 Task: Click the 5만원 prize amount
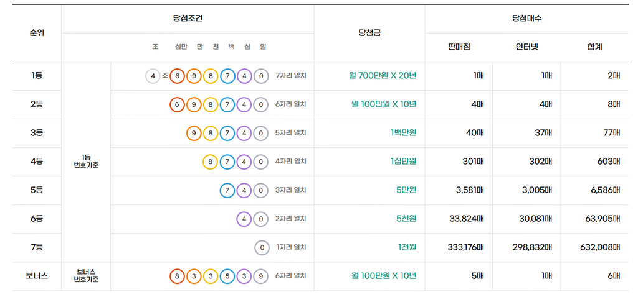pyautogui.click(x=406, y=190)
